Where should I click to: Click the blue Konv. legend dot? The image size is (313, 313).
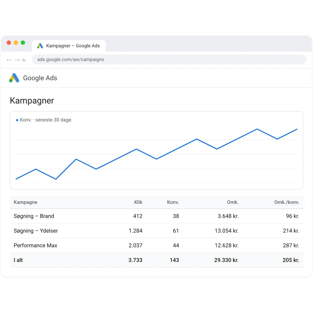[x=17, y=120]
